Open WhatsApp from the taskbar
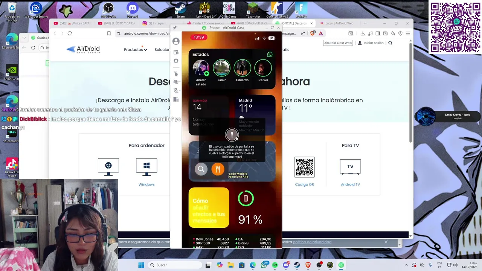 (264, 265)
